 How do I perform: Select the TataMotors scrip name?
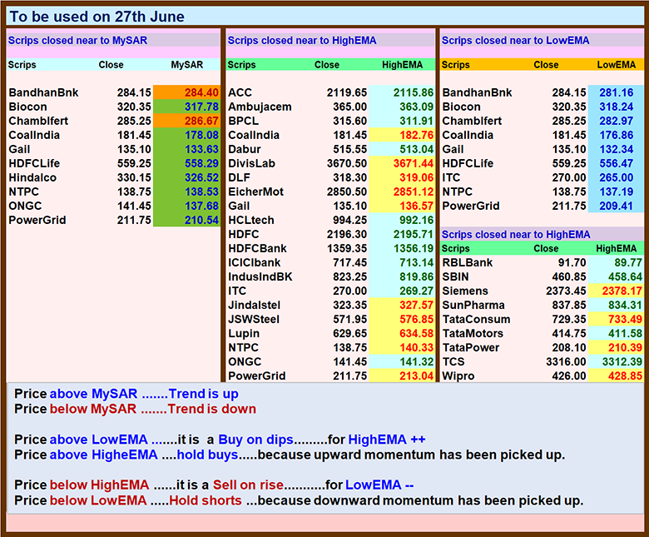(473, 333)
